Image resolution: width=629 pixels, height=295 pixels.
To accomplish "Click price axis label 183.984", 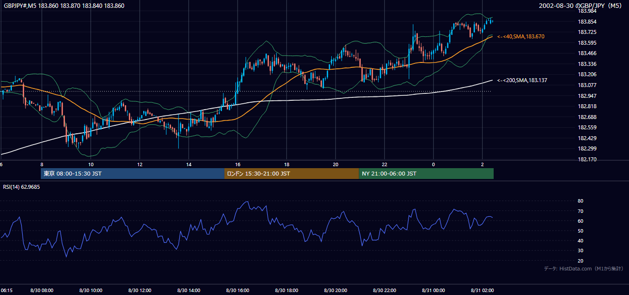I will coord(588,11).
